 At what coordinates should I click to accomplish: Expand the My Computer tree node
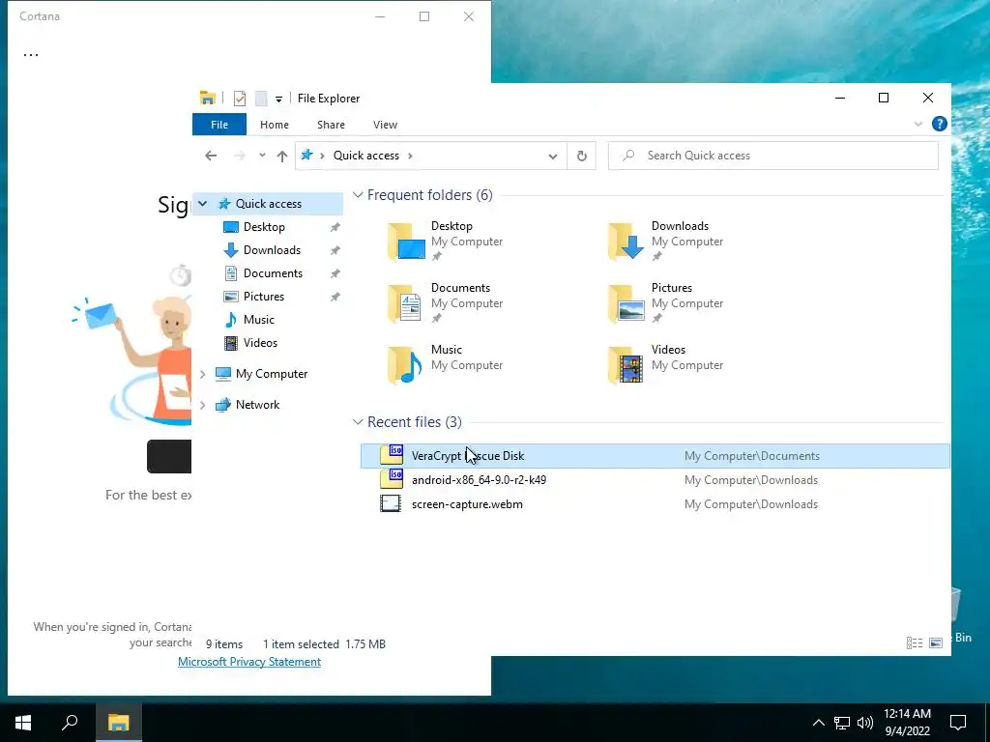click(x=203, y=374)
